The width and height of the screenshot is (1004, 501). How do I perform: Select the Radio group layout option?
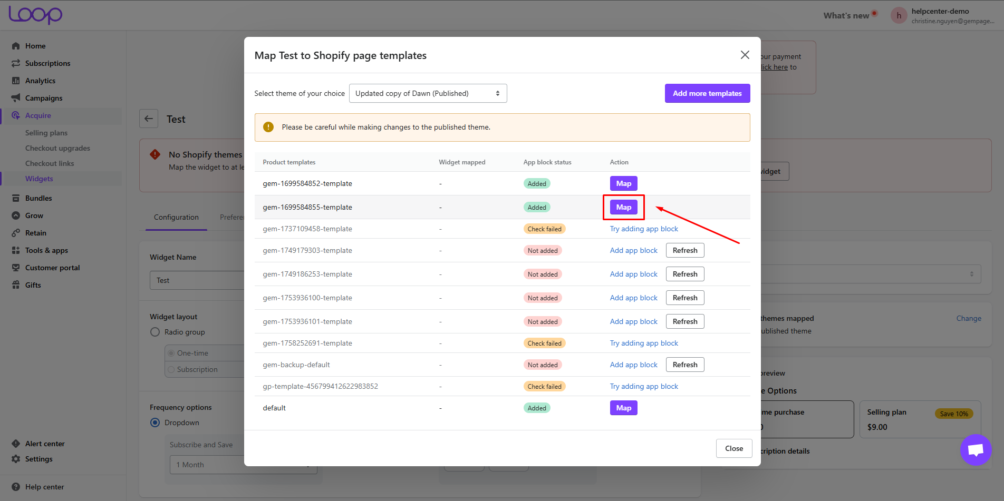(x=155, y=332)
